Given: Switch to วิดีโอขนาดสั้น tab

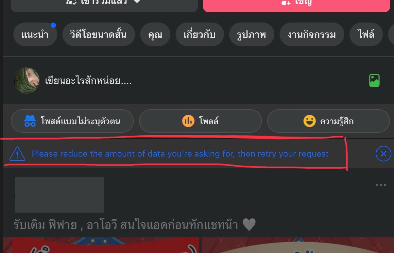Looking at the screenshot, I should pyautogui.click(x=98, y=34).
